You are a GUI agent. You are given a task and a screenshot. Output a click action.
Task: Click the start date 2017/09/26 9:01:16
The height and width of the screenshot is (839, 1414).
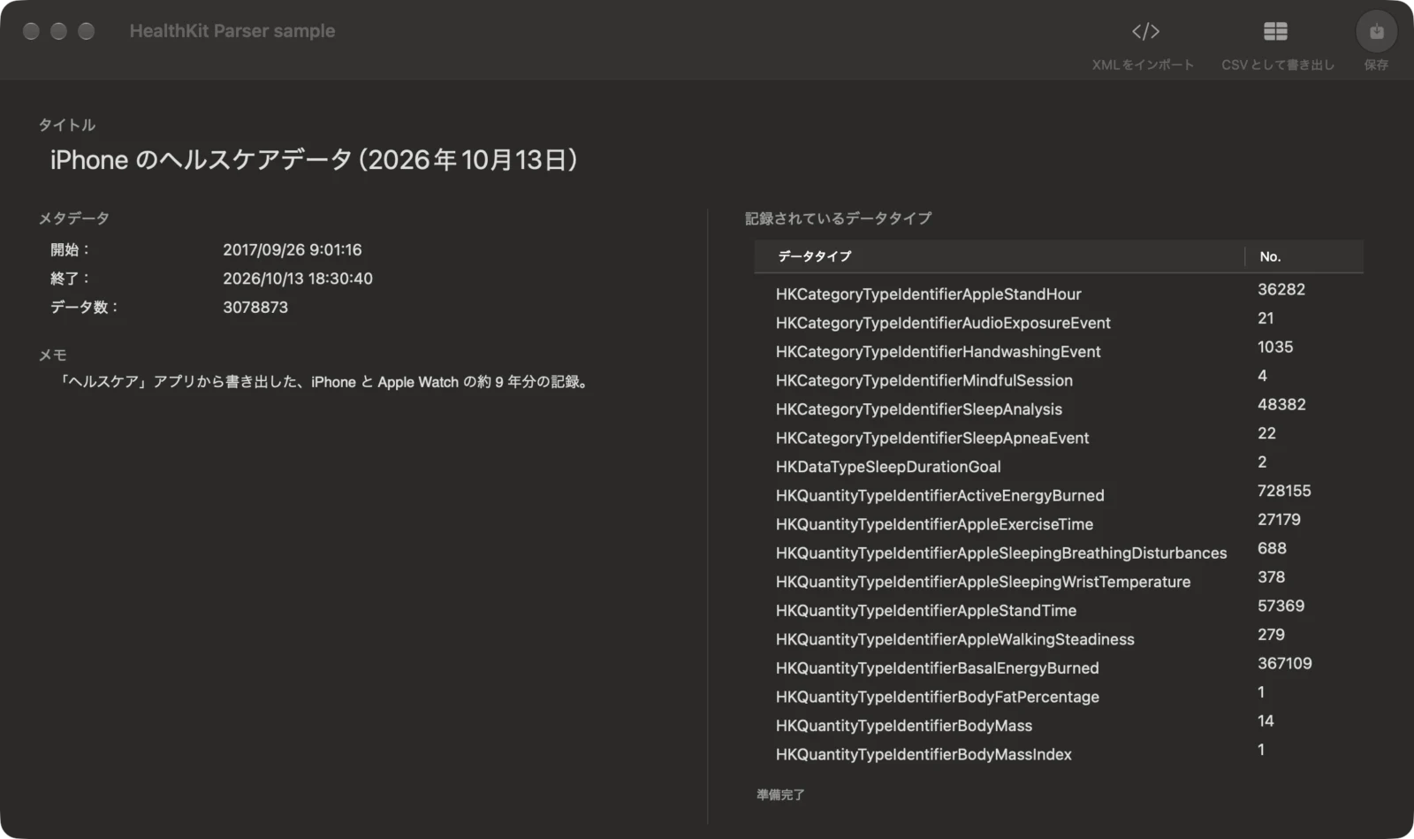(x=293, y=249)
